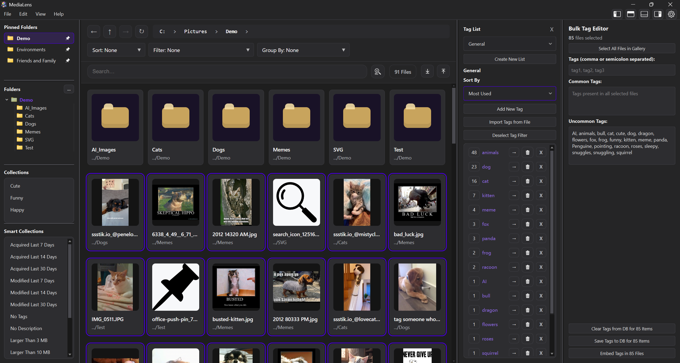Viewport: 680px width, 363px height.
Task: Delete the 'dog' tag using its trash icon
Action: point(528,167)
